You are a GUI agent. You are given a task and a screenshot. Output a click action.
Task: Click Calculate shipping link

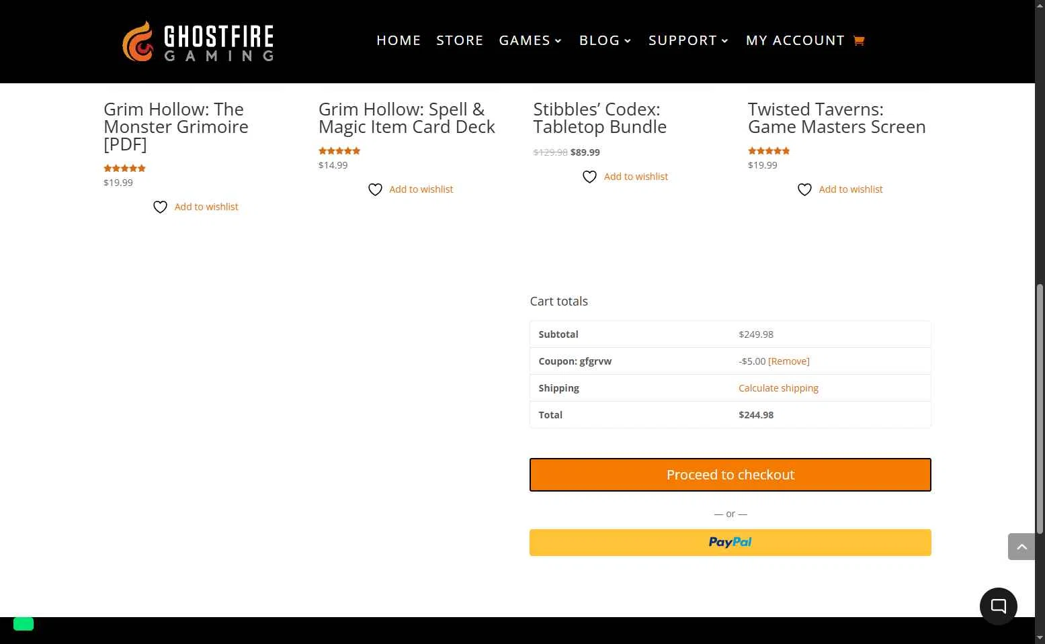778,388
